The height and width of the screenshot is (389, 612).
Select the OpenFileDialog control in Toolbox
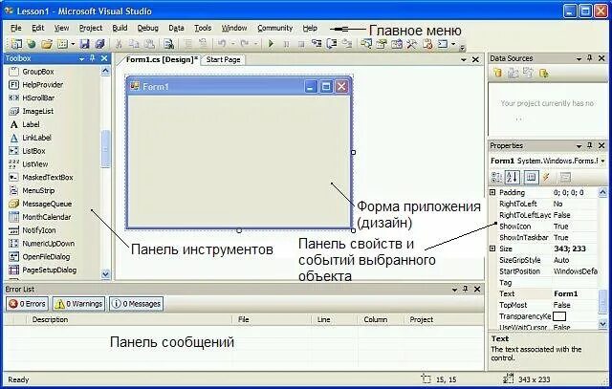(x=46, y=257)
